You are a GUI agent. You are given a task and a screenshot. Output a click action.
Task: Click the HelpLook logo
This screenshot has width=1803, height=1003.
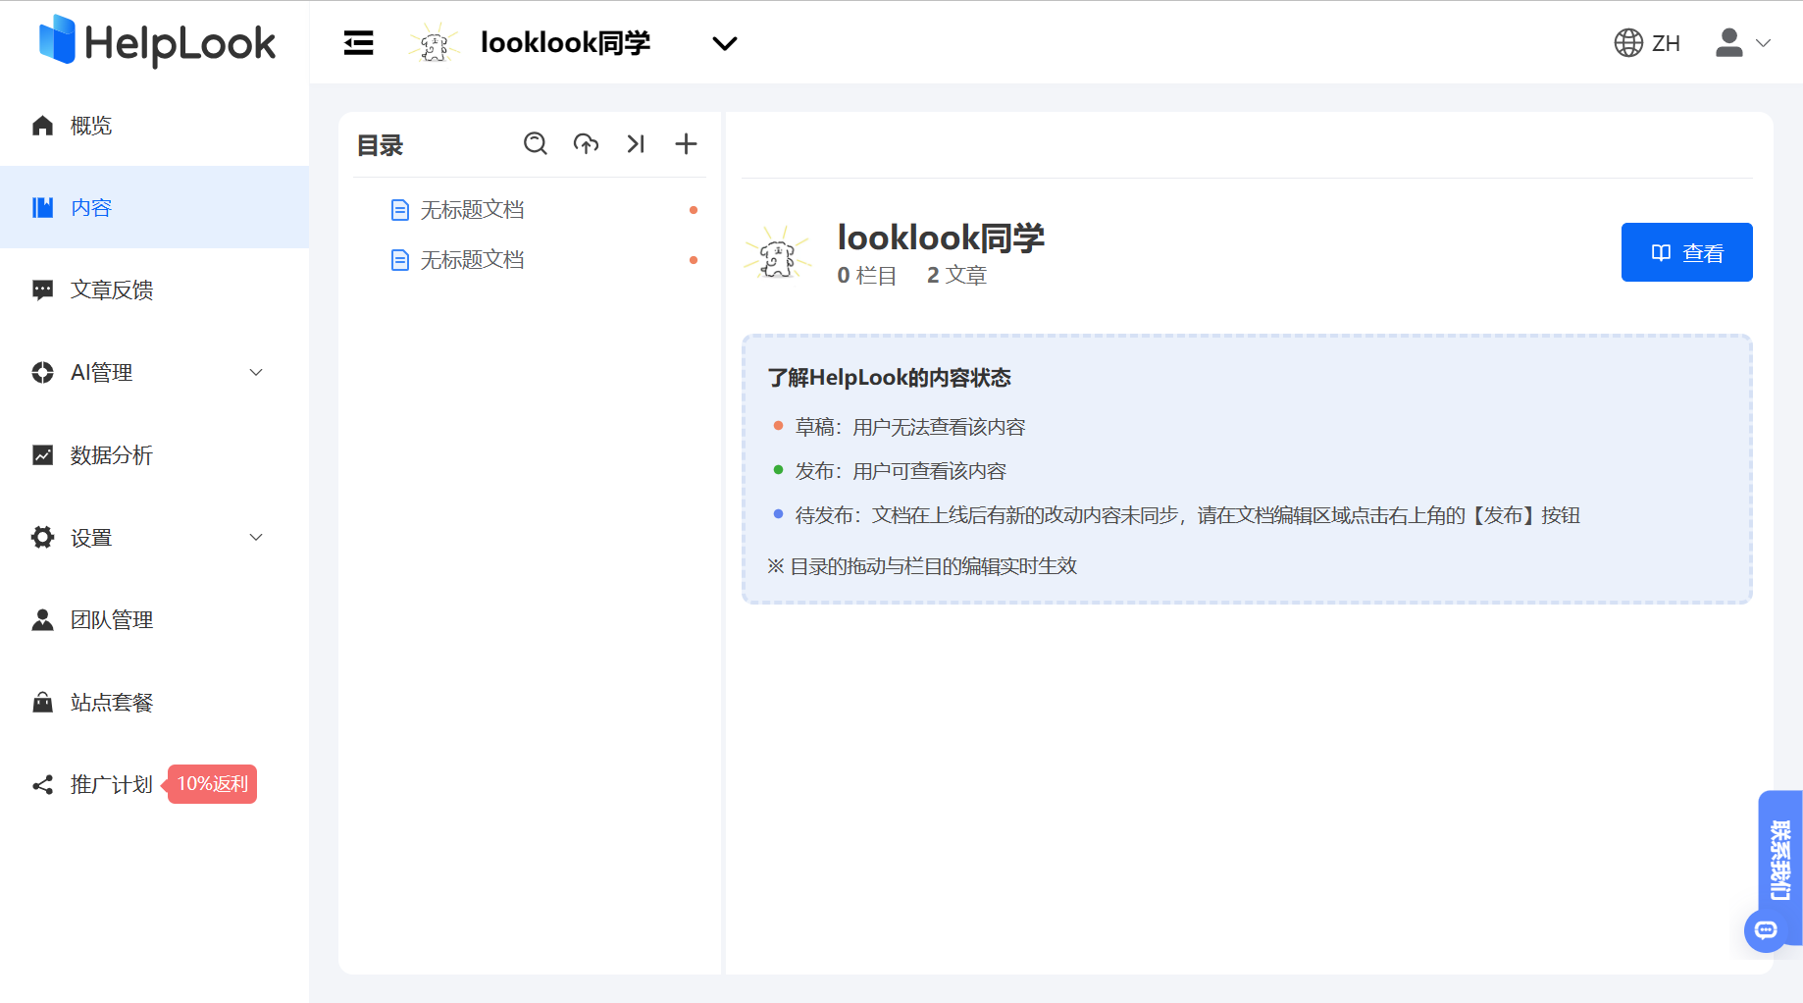157,41
